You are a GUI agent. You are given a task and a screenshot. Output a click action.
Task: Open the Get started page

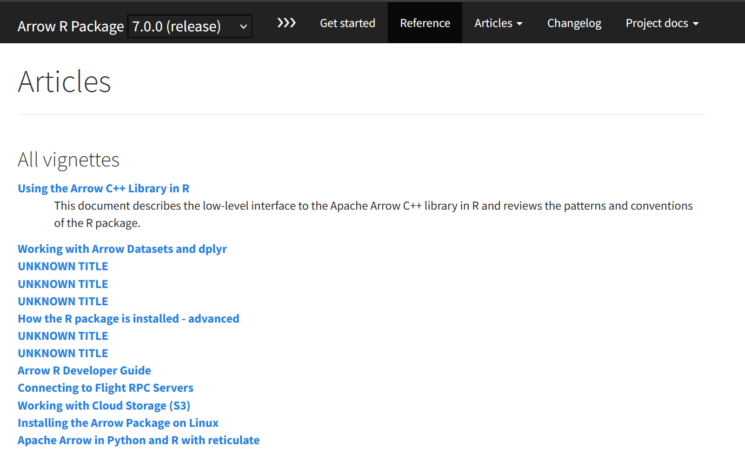click(x=348, y=23)
